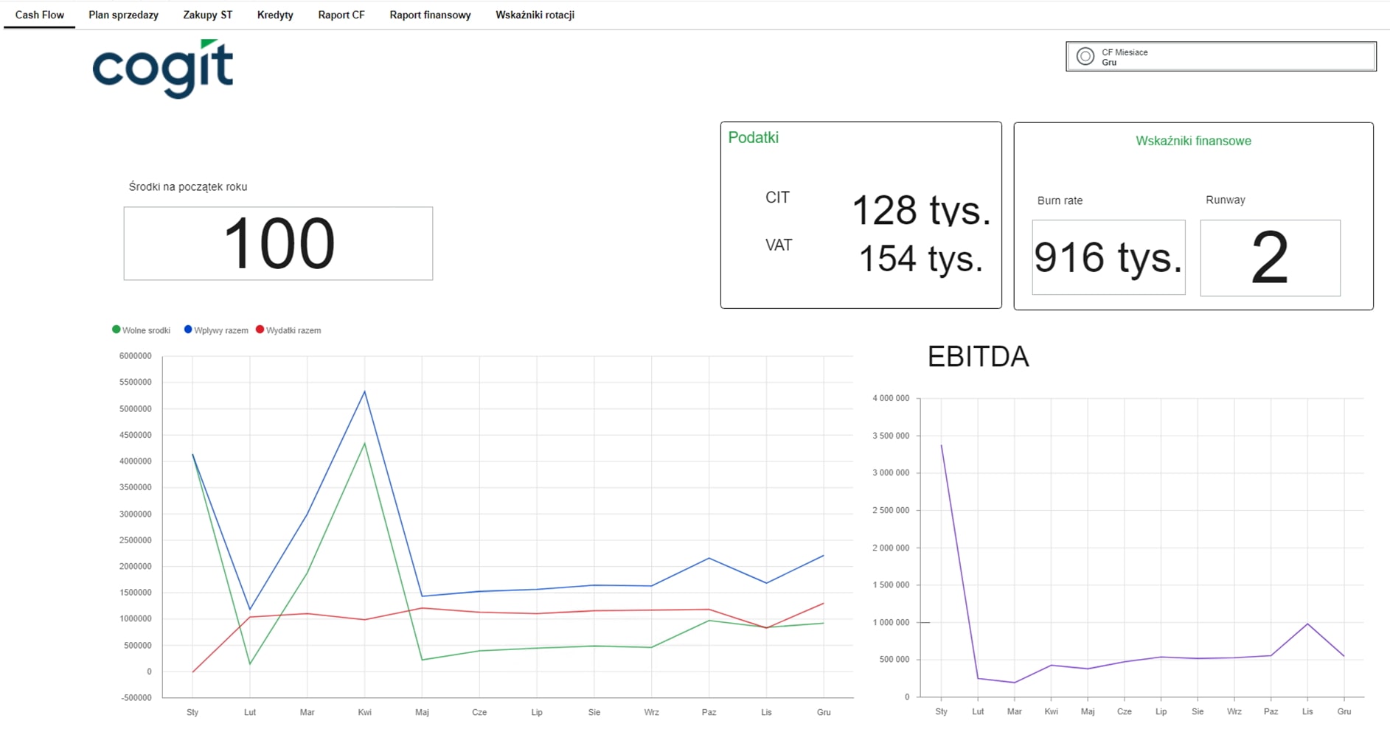
Task: Open the CF Miesiace Gru filter box
Action: coord(1220,57)
